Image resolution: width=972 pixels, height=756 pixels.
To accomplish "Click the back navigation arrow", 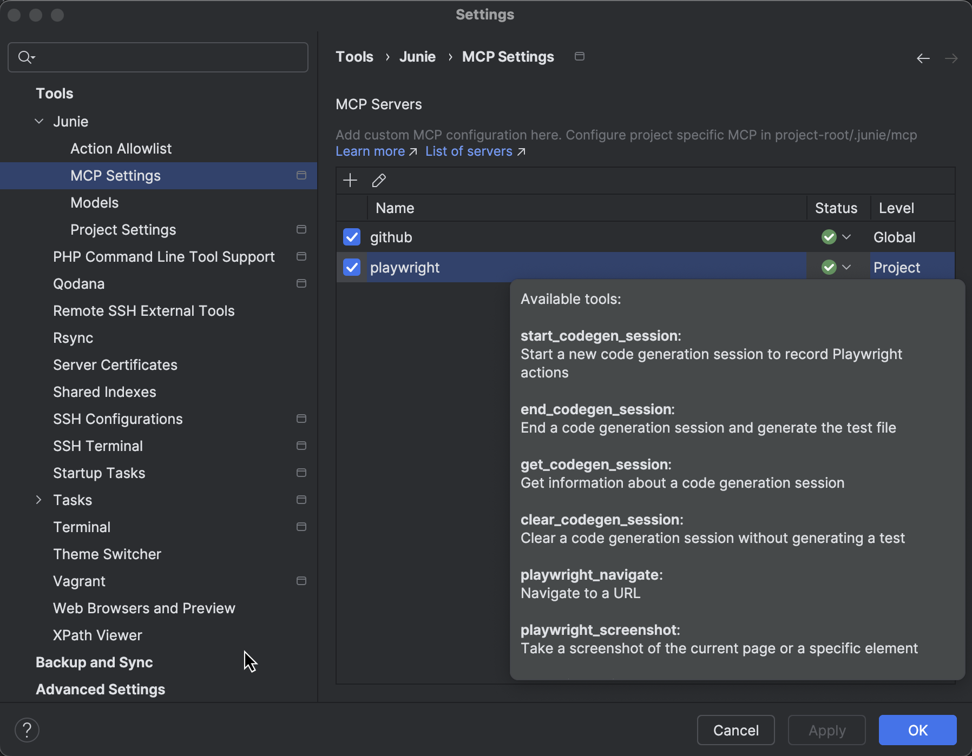I will [923, 58].
